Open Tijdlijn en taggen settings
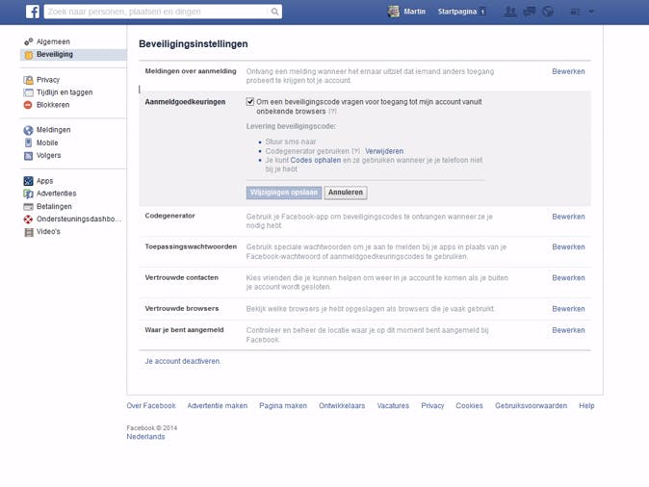The image size is (649, 487). tap(65, 92)
